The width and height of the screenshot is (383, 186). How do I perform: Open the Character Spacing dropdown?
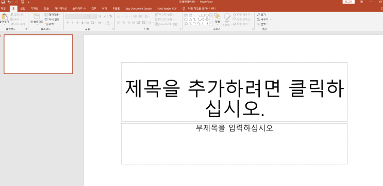click(93, 23)
